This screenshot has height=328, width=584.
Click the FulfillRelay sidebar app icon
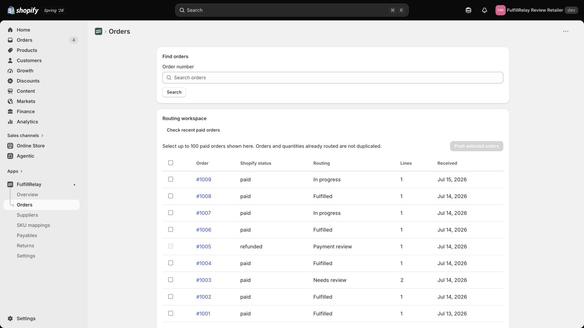(x=10, y=184)
